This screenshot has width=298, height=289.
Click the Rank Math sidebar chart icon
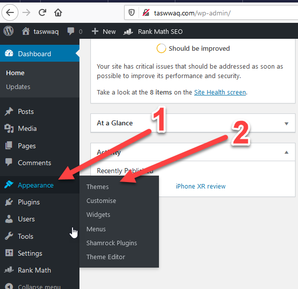click(9, 270)
